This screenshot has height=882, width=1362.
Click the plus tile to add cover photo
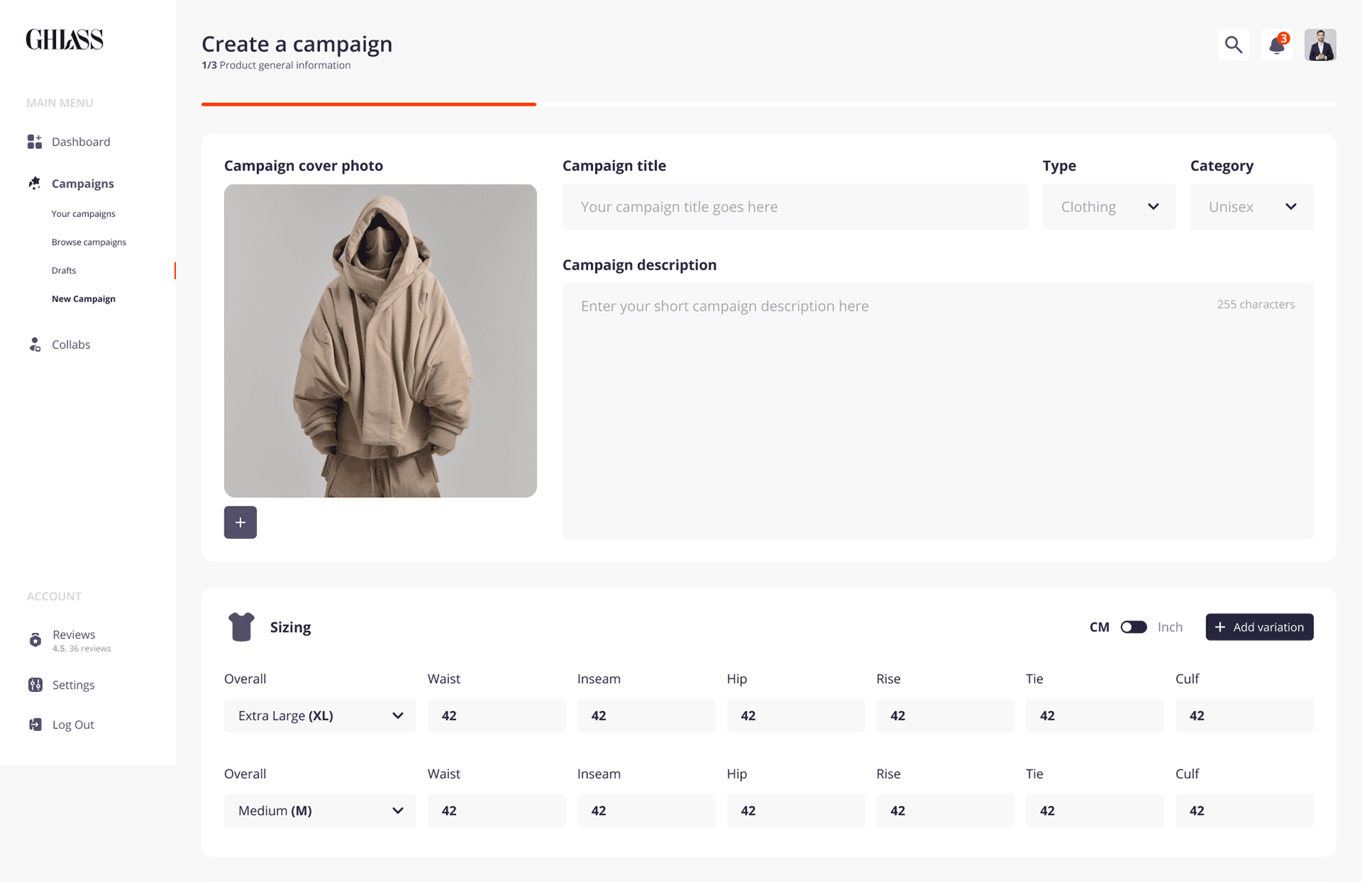[240, 523]
